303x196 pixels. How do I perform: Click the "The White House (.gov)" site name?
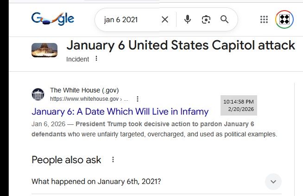[x=84, y=91]
